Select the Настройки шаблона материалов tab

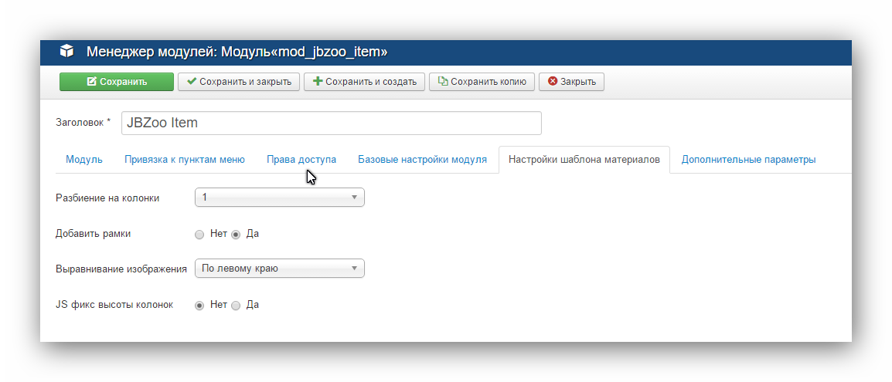pos(584,160)
